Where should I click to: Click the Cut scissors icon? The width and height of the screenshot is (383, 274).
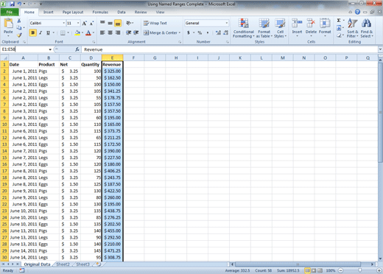(x=19, y=21)
